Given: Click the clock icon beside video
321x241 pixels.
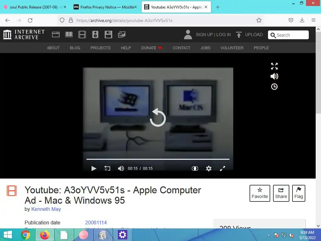Looking at the screenshot, I should [x=274, y=87].
